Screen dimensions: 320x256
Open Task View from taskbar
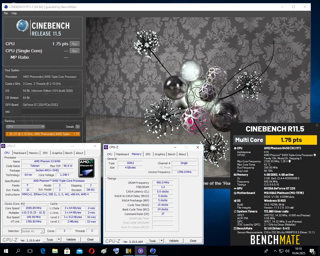pos(30,251)
